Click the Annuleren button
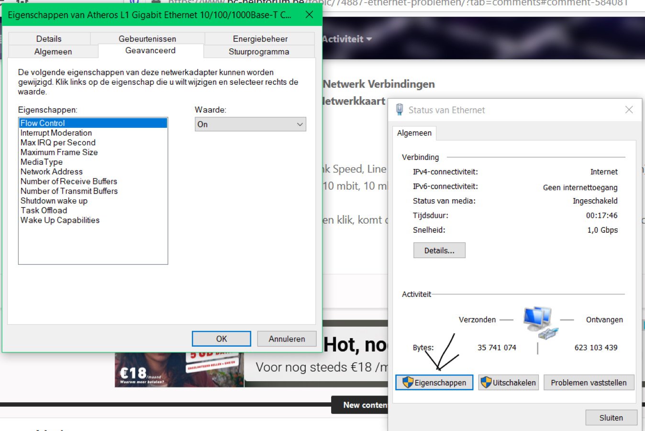The width and height of the screenshot is (645, 431). tap(287, 339)
